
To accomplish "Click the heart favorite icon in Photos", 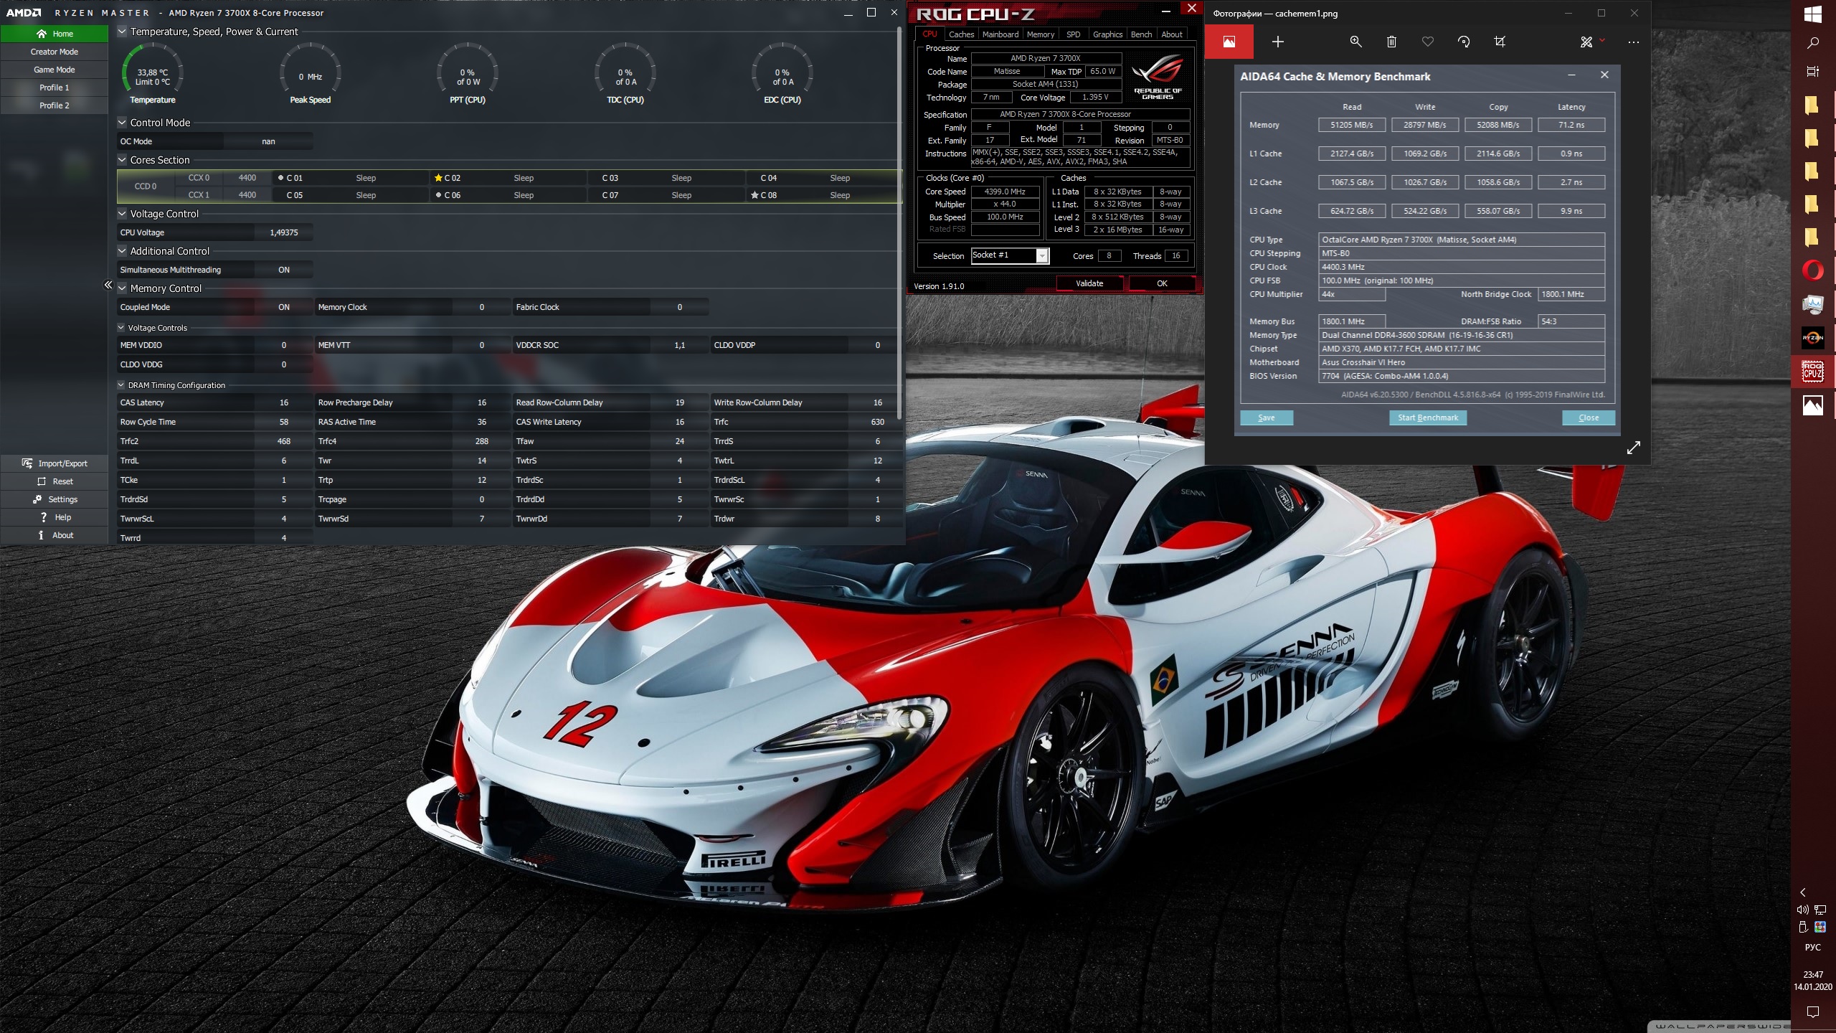I will pyautogui.click(x=1428, y=42).
